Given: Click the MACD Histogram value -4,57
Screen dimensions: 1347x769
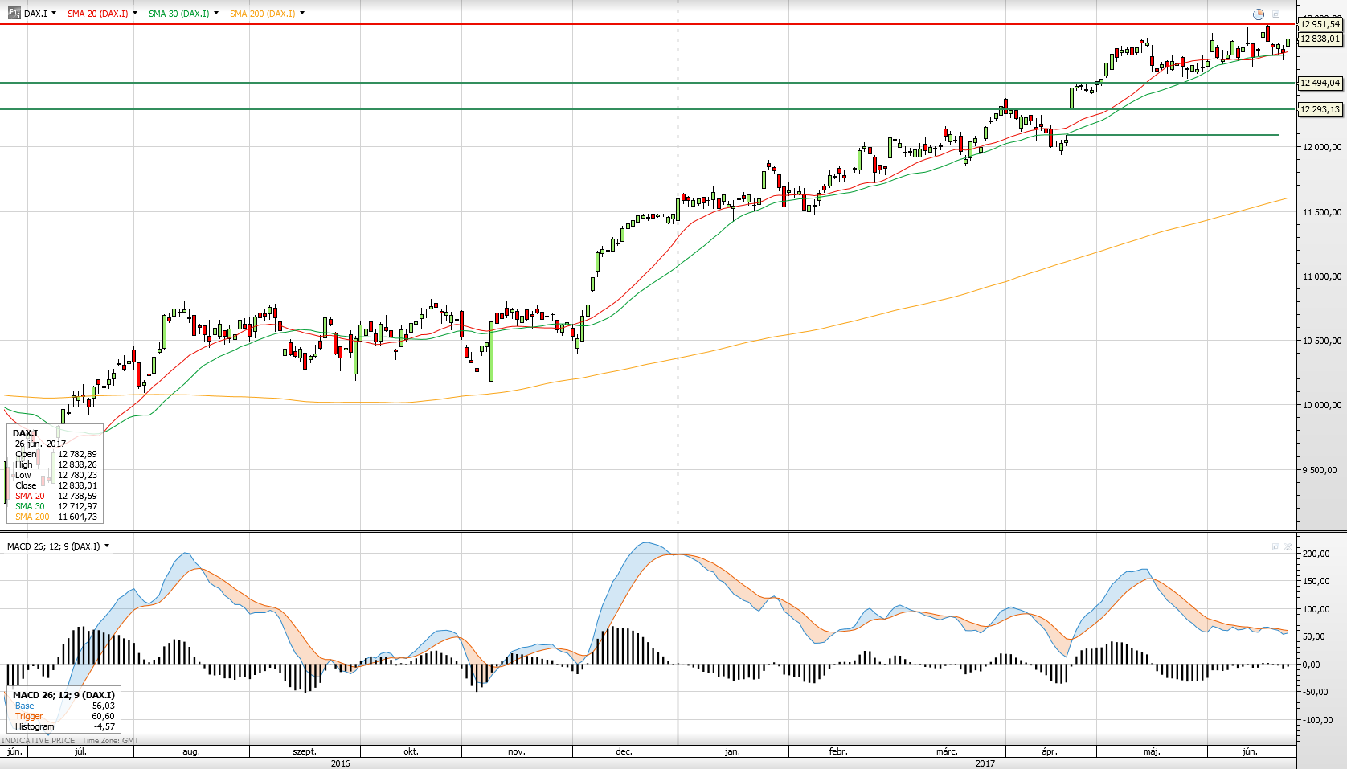Looking at the screenshot, I should click(104, 726).
